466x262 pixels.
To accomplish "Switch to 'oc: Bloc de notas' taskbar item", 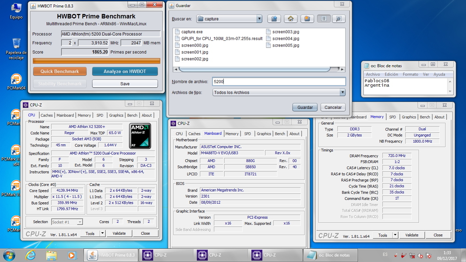I will coord(330,255).
